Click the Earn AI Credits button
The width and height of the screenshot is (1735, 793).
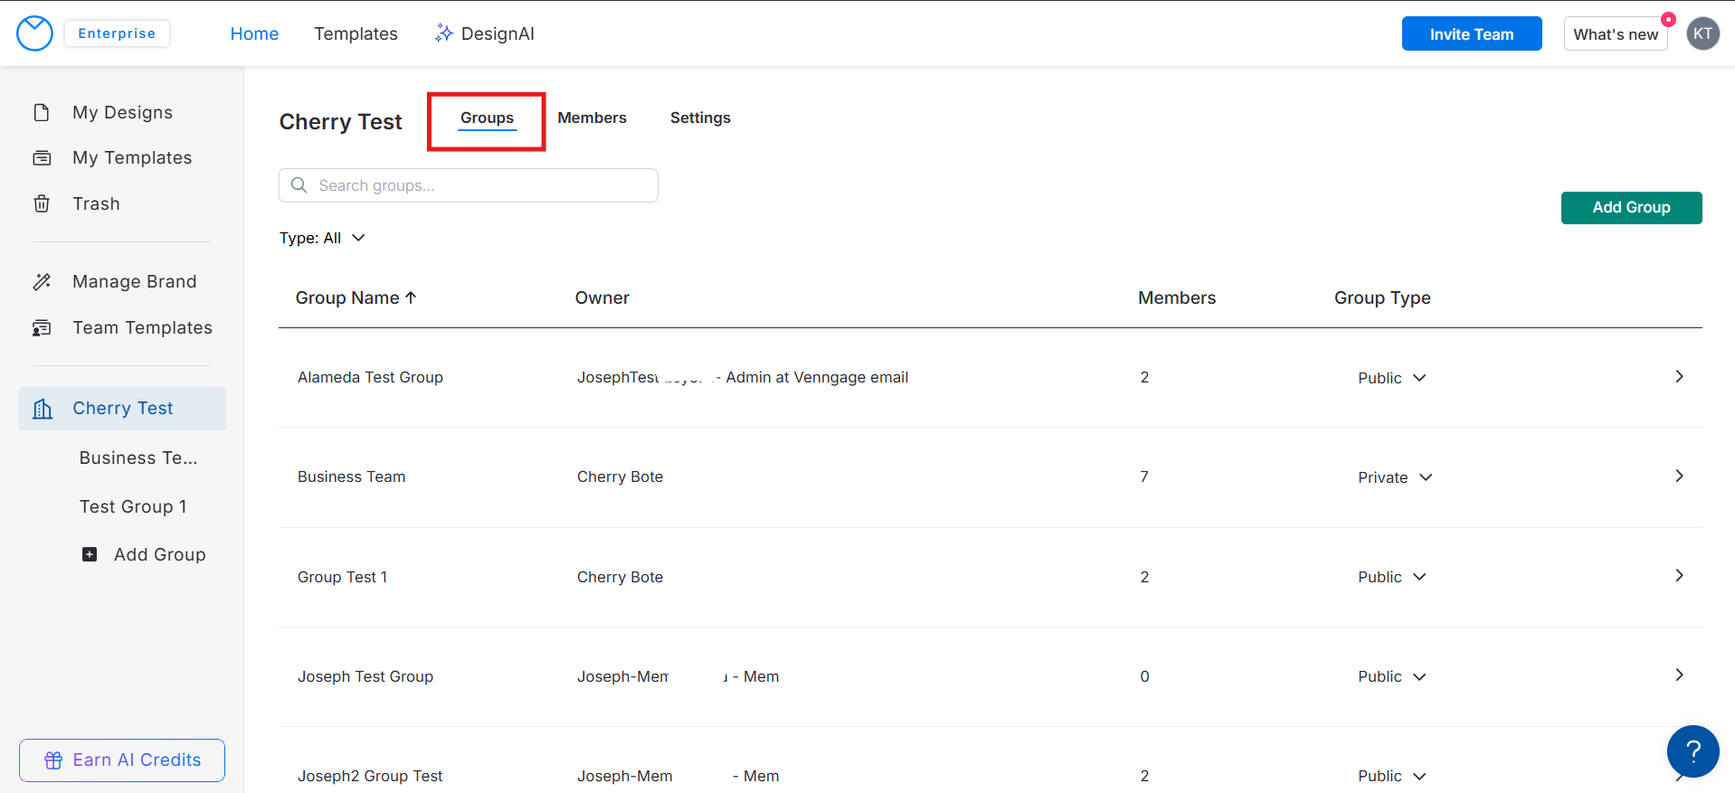pos(122,760)
